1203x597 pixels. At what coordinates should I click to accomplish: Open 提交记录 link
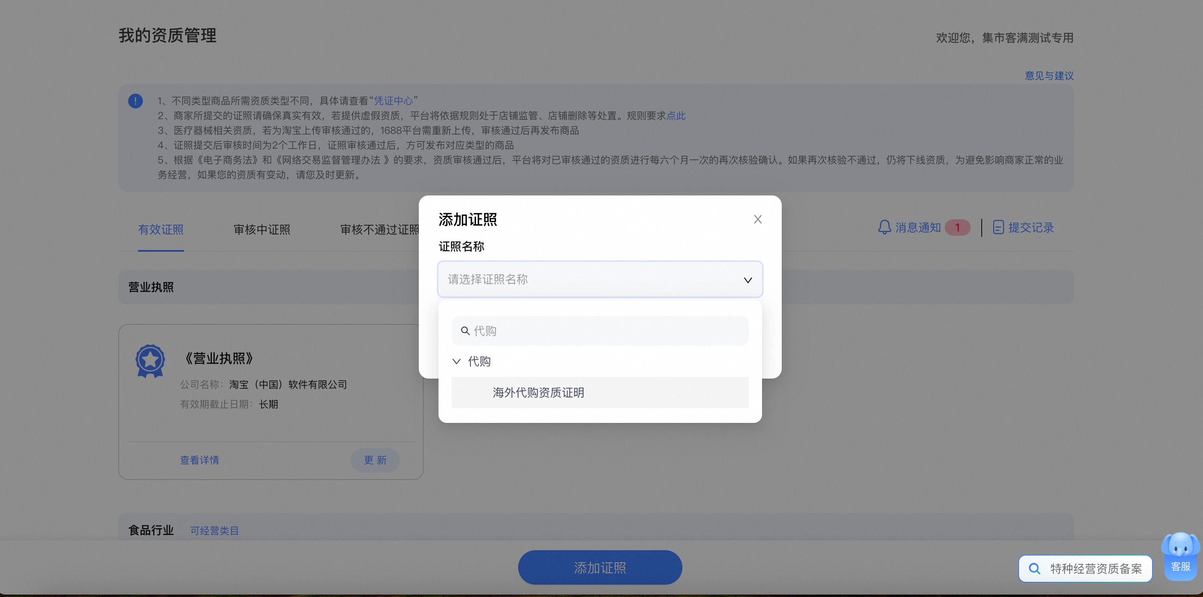click(1031, 227)
